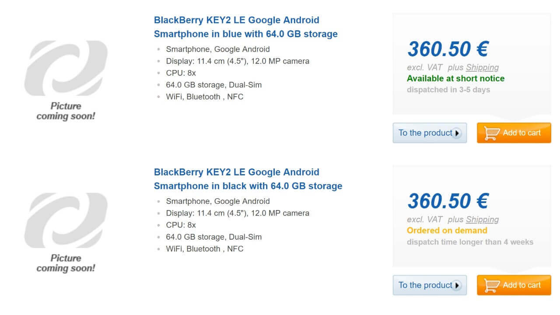Open the black BlackBerry KEY2 LE title link
The image size is (560, 315).
point(248,179)
